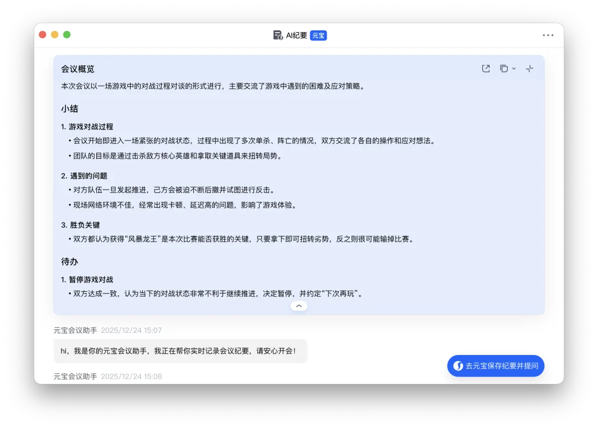The width and height of the screenshot is (598, 429).
Task: Click the 元宝会议助手 sender name
Action: pos(75,330)
